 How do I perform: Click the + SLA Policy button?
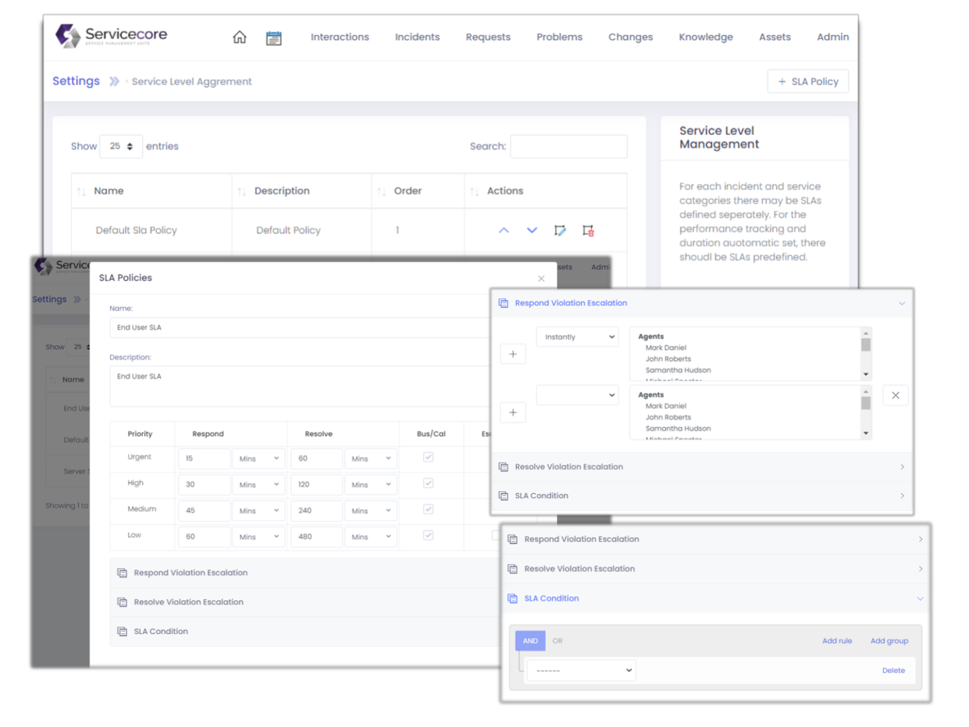tap(807, 82)
